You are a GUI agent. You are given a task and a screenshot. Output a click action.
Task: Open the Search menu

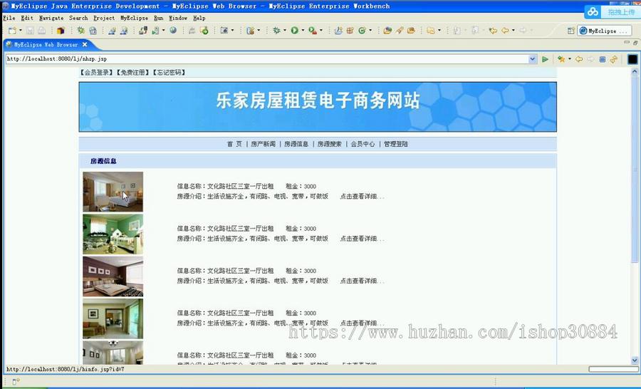tap(78, 18)
